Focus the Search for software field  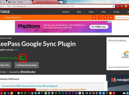pyautogui.click(x=122, y=17)
